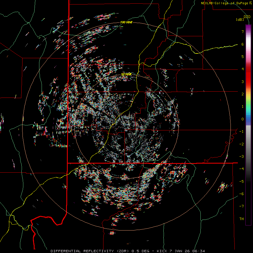Click the 1 value on the dB scale
Viewport: 253px width, 253px height.
click(243, 107)
